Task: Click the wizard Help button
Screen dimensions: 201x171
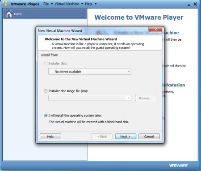Action: coord(50,137)
